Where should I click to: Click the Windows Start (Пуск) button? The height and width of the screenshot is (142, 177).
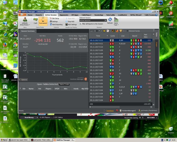click(4, 140)
